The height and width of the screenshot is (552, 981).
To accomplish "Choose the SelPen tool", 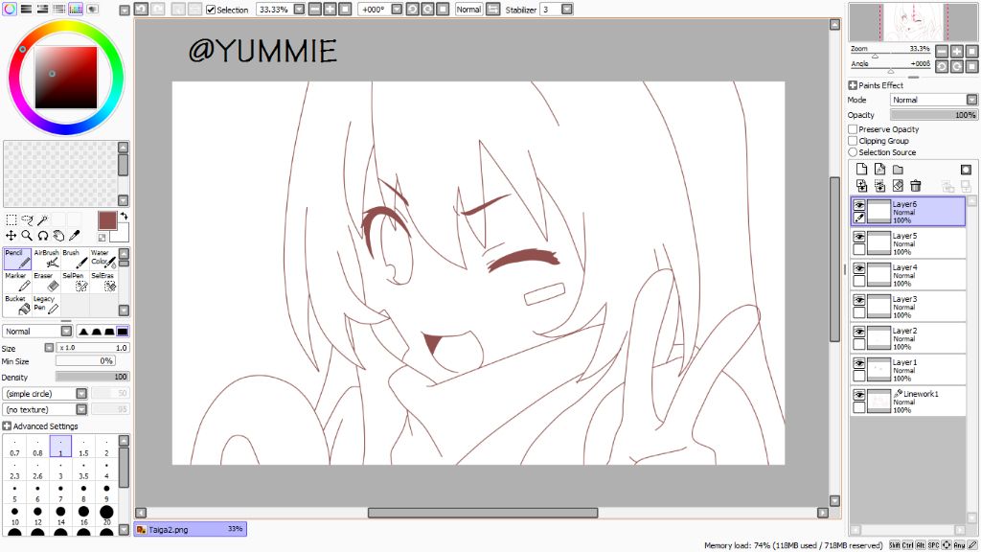I will point(75,282).
